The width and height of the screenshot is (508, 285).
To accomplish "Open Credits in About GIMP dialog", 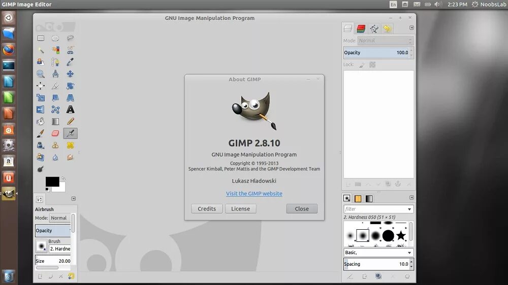I will coord(207,208).
